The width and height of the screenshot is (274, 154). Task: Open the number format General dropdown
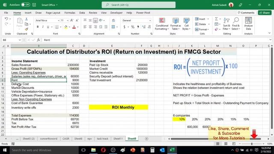150,21
